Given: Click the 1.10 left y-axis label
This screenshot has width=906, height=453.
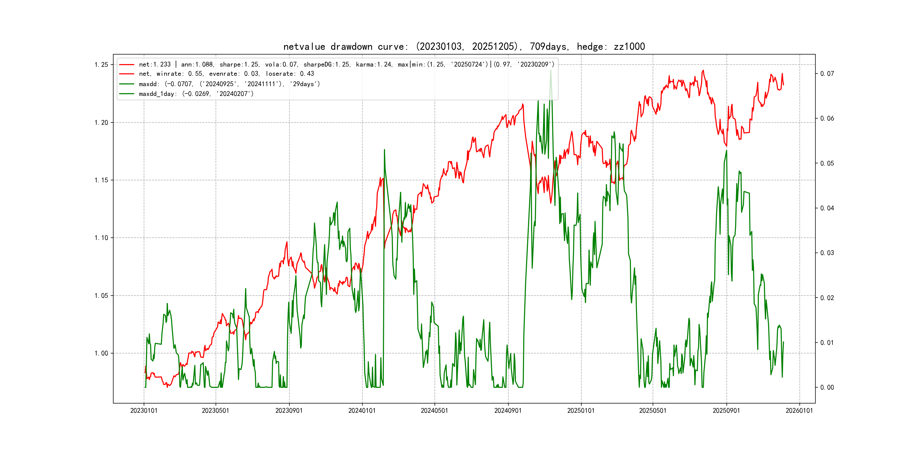Looking at the screenshot, I should pos(101,238).
